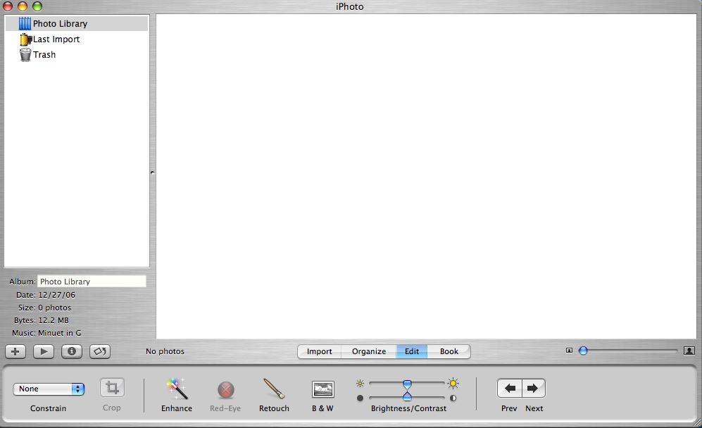
Task: Click the No photos status text
Action: (165, 351)
